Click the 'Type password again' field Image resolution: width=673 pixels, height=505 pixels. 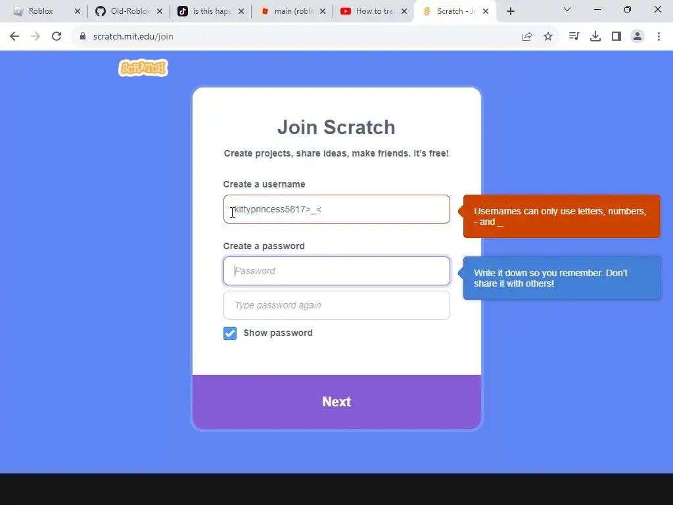pos(336,305)
